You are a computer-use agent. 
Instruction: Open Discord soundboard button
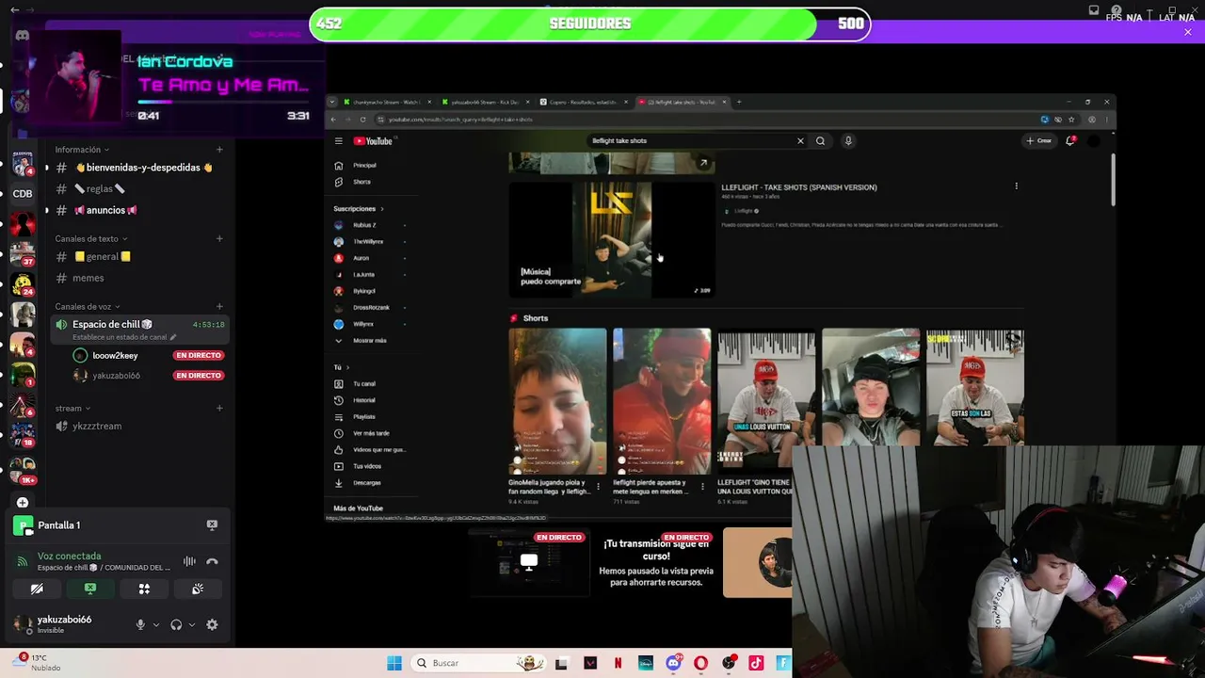point(198,589)
